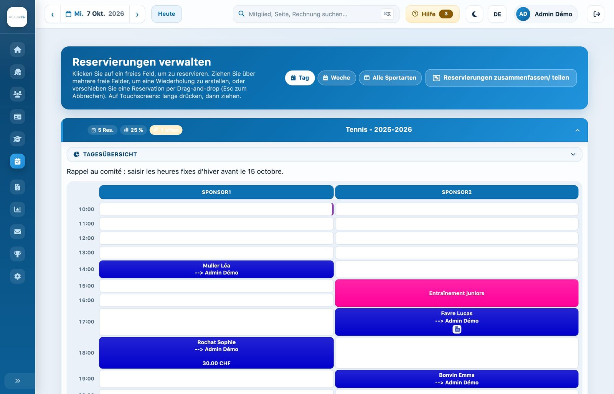
Task: Open the invoices dollar document sidebar icon
Action: coord(17,187)
